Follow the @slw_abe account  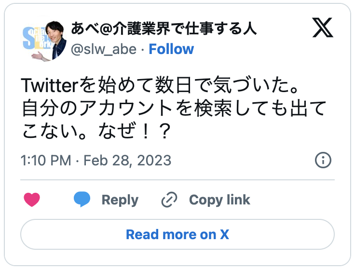[171, 49]
